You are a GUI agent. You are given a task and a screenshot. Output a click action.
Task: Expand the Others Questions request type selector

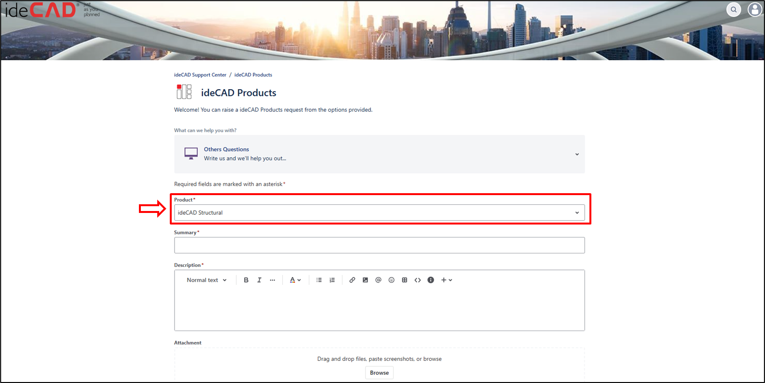point(380,154)
